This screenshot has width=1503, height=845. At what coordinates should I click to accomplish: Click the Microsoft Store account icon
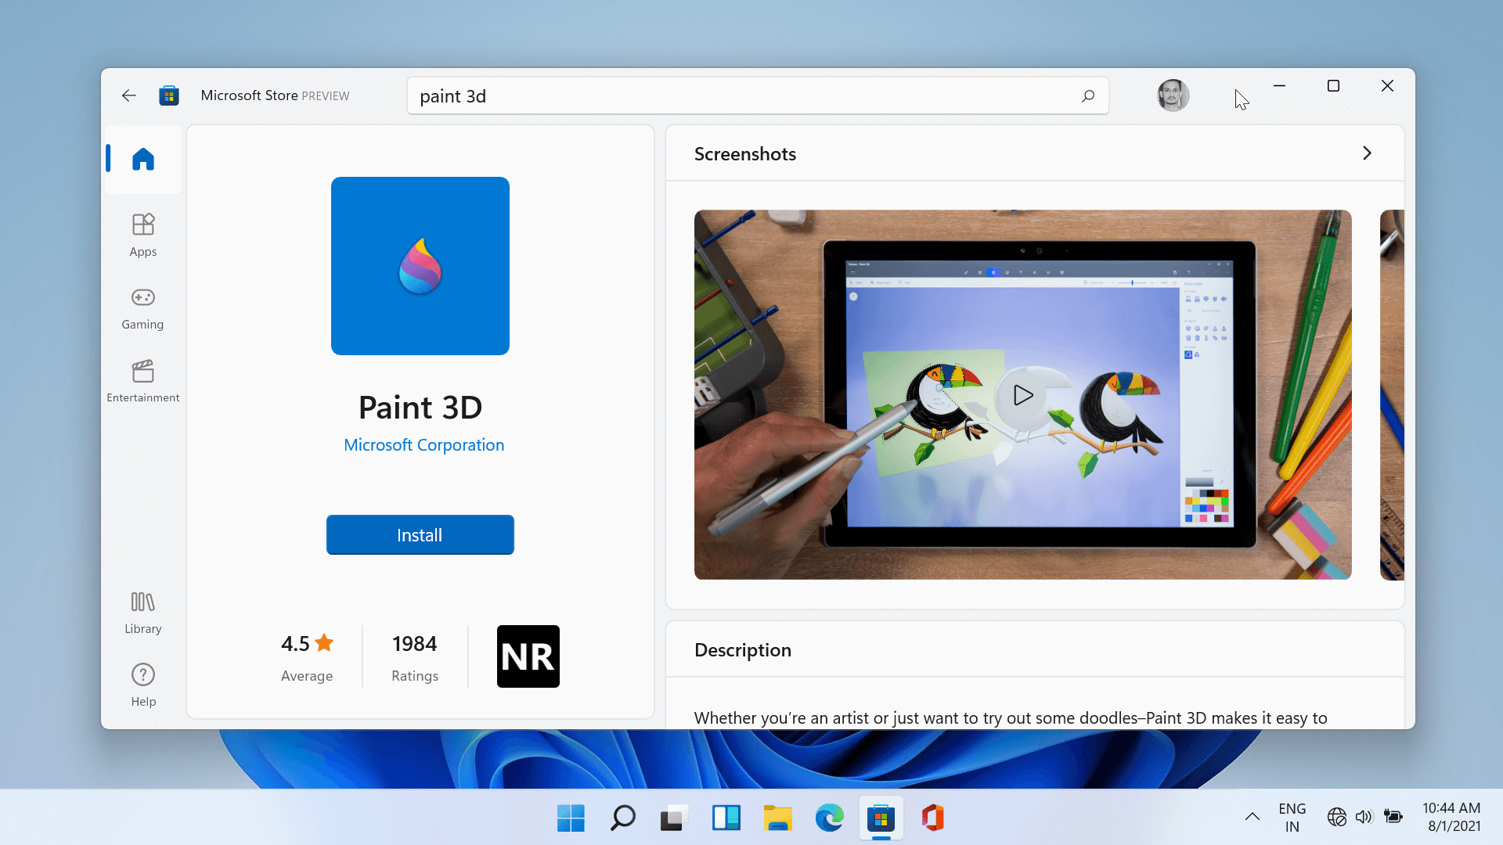pos(1173,95)
